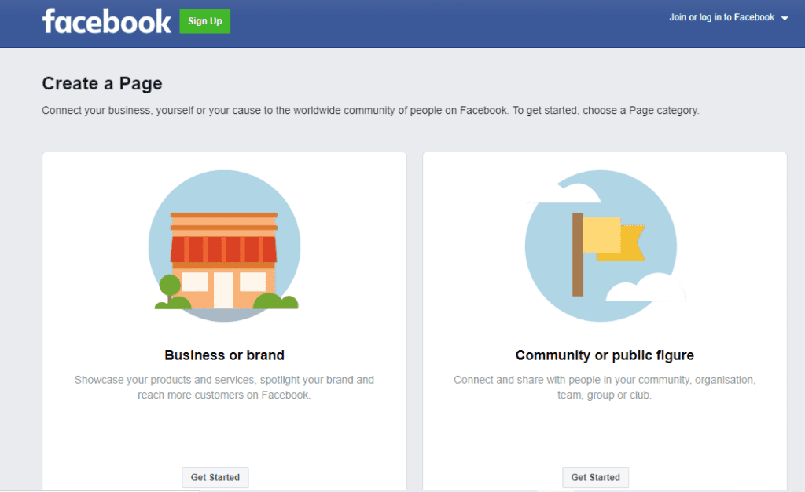Click the white door of the storefront
The width and height of the screenshot is (805, 492).
coord(223,290)
